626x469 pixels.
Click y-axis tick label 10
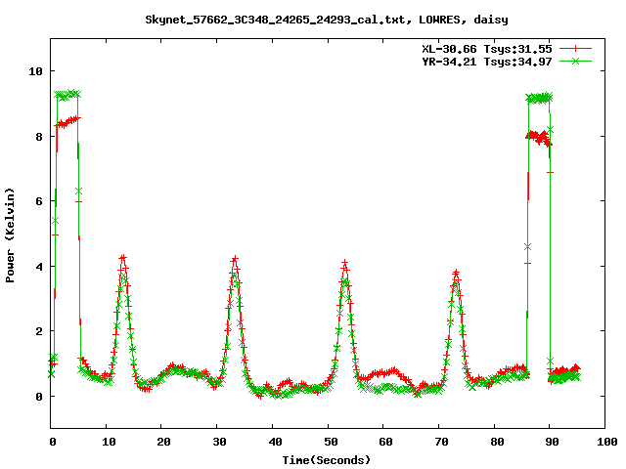[35, 71]
